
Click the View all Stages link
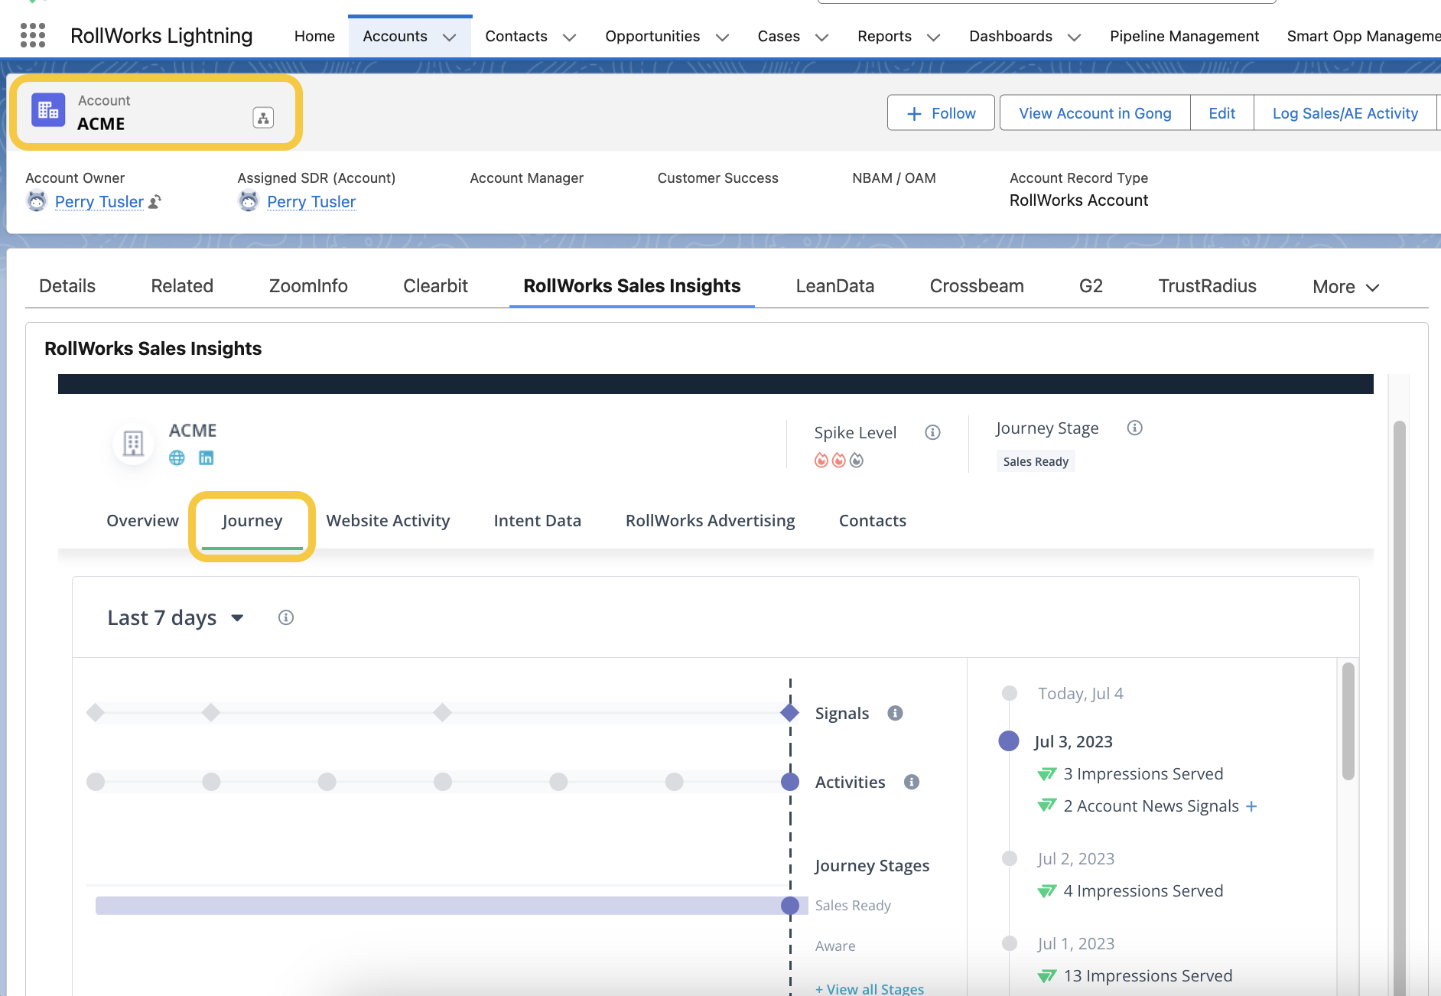tap(870, 988)
